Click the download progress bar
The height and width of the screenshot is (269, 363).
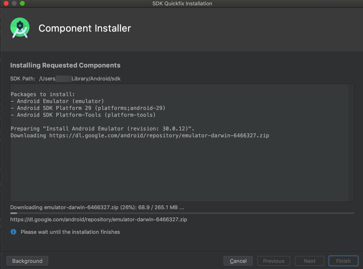pyautogui.click(x=182, y=213)
